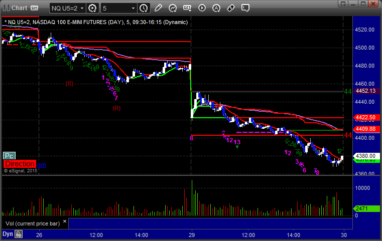Click the red 4422.50 price marker
382x241 pixels.
click(x=365, y=117)
